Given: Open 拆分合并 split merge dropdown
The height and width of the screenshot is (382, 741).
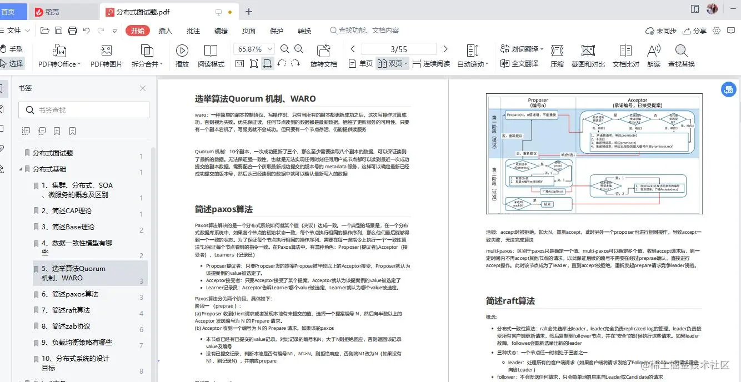Looking at the screenshot, I should (147, 56).
